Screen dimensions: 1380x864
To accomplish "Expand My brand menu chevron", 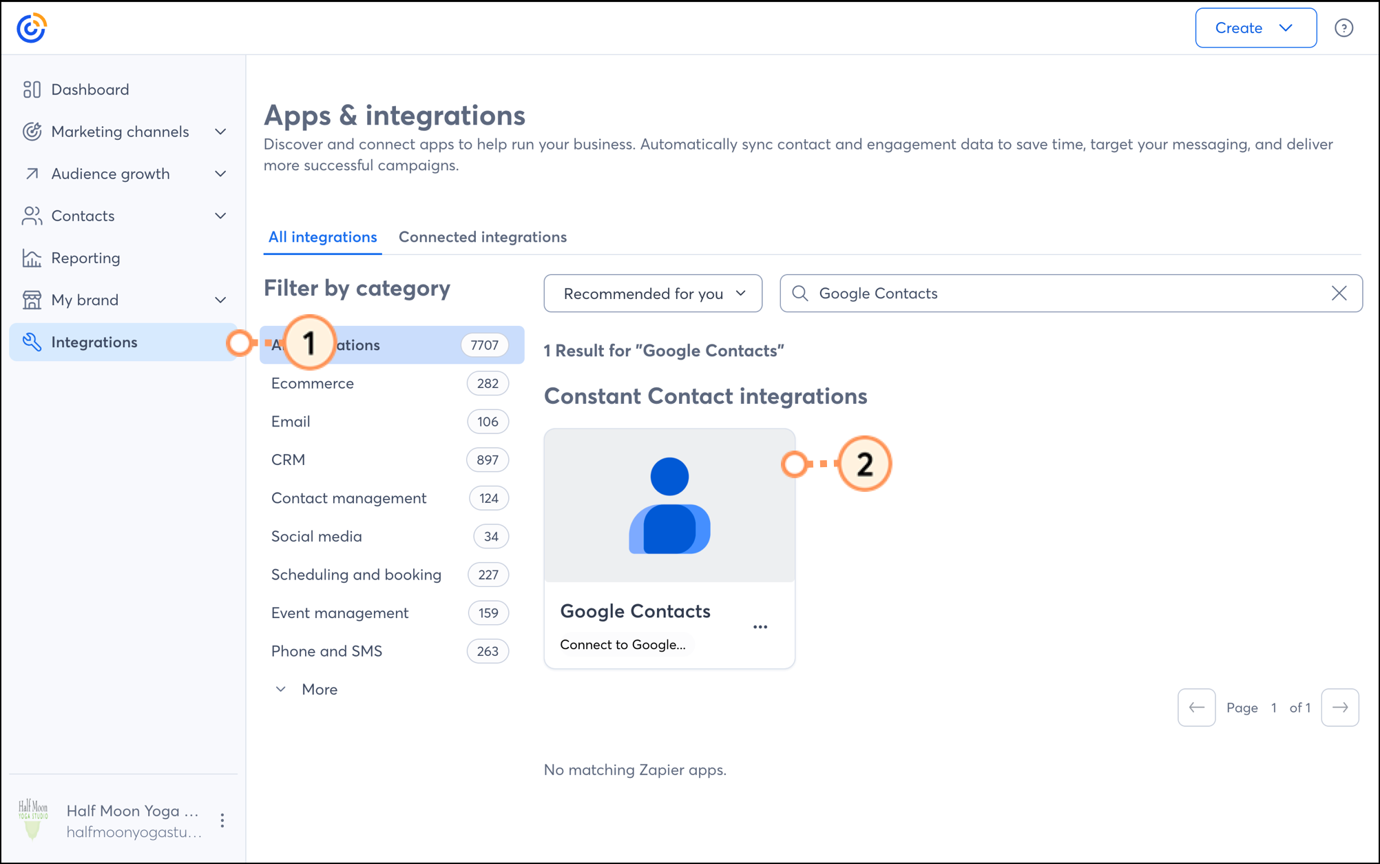I will 220,300.
